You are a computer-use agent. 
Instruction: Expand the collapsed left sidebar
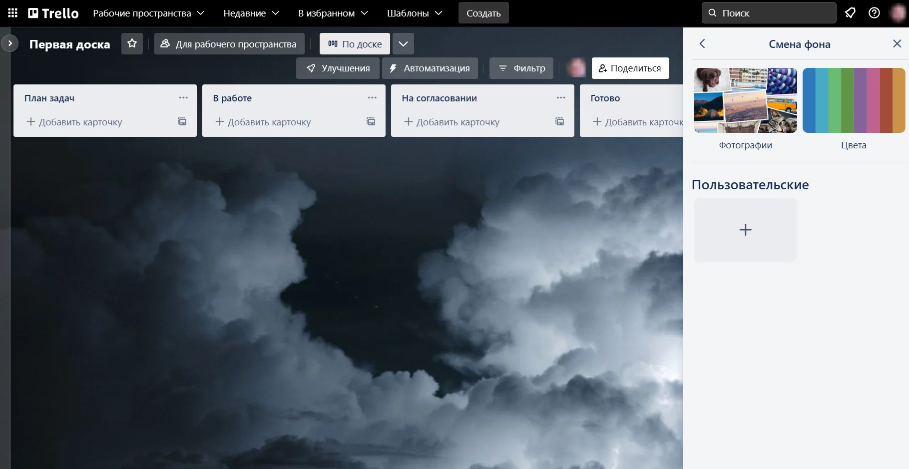pyautogui.click(x=10, y=43)
